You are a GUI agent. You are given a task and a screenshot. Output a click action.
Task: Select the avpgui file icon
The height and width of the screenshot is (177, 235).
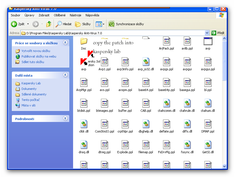(187, 62)
